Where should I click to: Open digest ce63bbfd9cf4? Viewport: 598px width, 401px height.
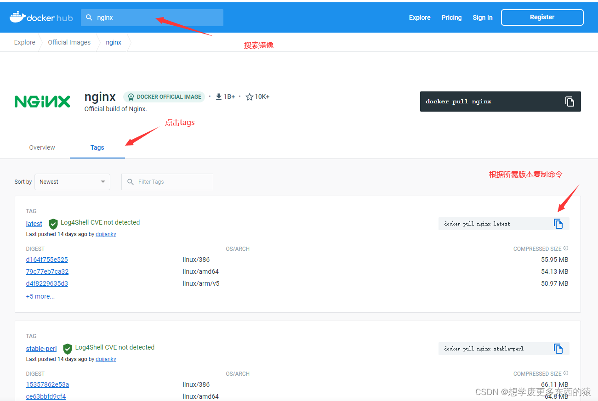click(46, 396)
